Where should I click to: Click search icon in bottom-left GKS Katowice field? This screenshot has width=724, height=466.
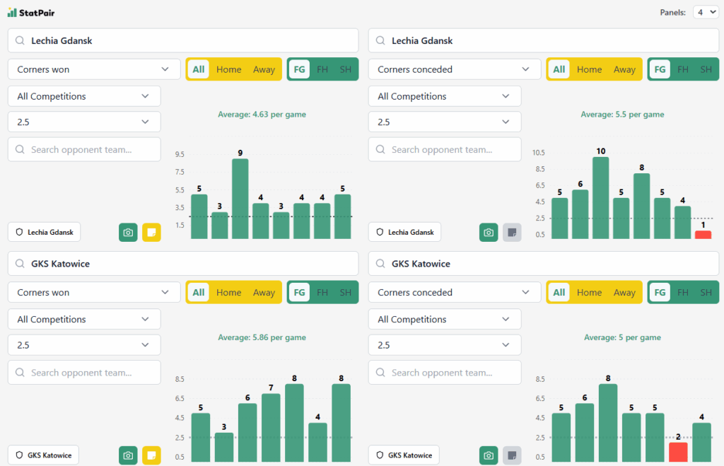pyautogui.click(x=20, y=264)
